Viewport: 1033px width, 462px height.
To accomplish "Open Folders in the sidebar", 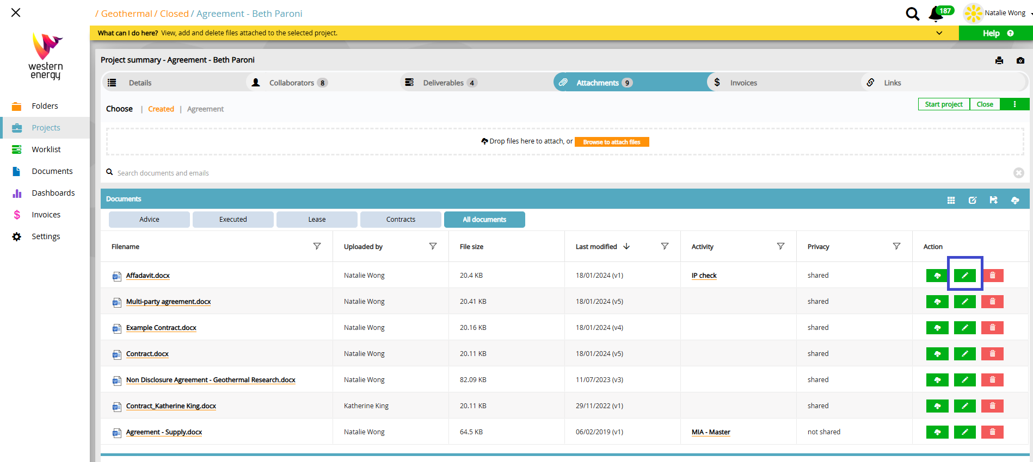I will (x=45, y=106).
